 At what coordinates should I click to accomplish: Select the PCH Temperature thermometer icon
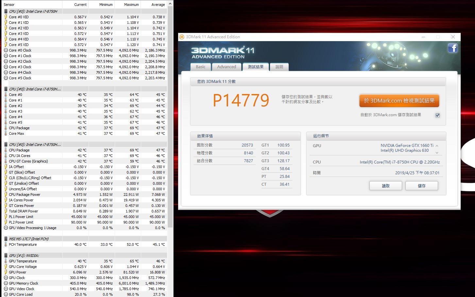click(x=6, y=244)
